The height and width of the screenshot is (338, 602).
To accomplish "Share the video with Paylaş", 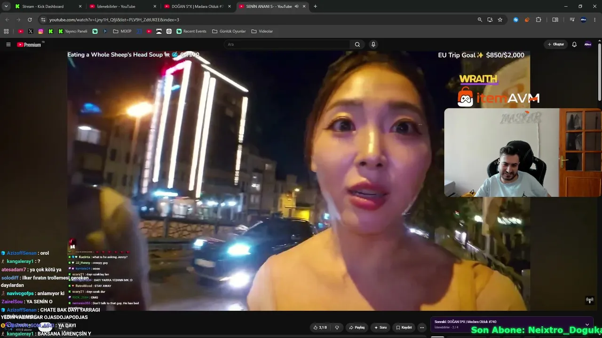I will point(357,327).
